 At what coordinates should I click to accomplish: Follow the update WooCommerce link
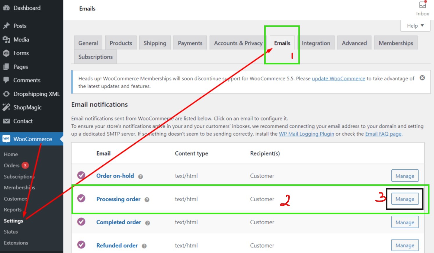click(x=338, y=78)
